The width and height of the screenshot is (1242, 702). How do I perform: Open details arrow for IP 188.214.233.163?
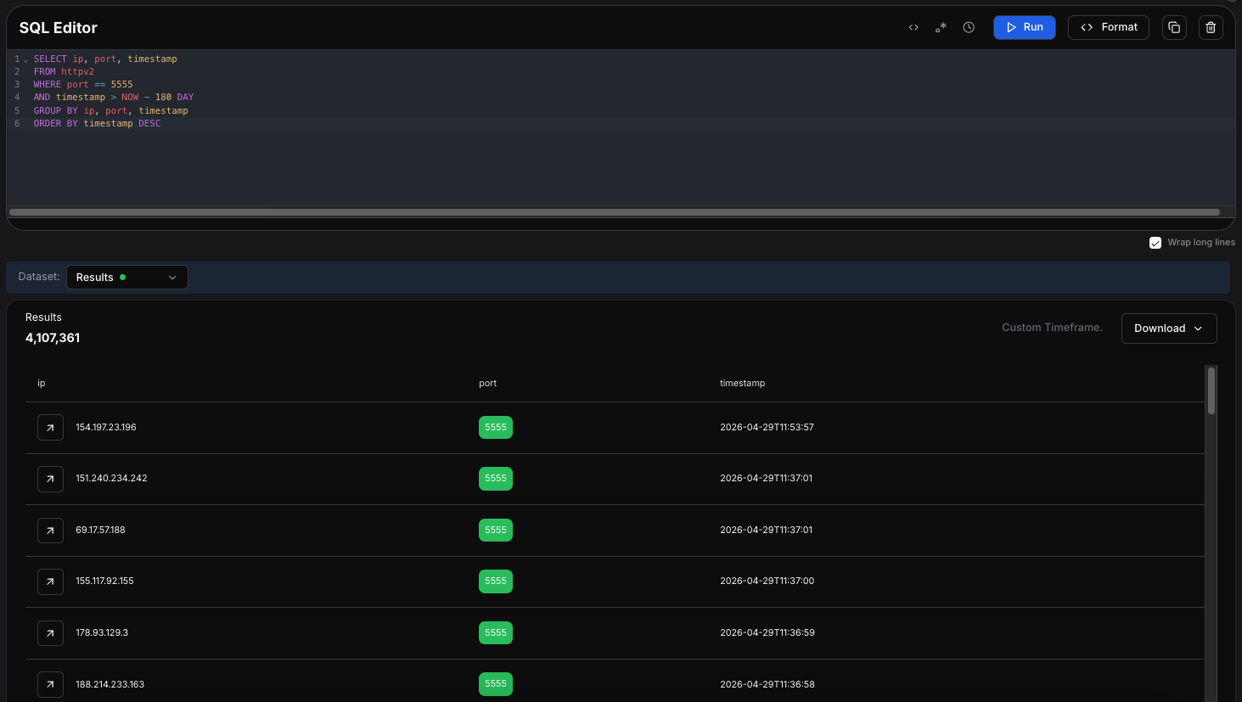50,684
